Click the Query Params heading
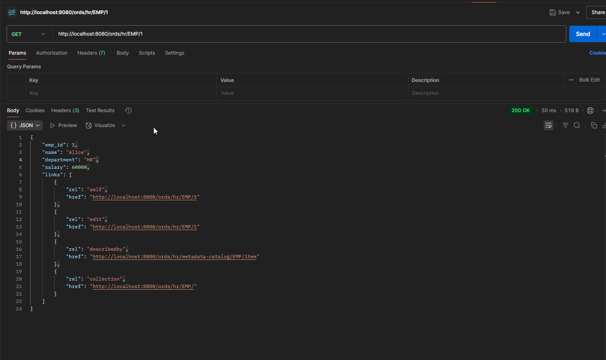 pos(24,67)
